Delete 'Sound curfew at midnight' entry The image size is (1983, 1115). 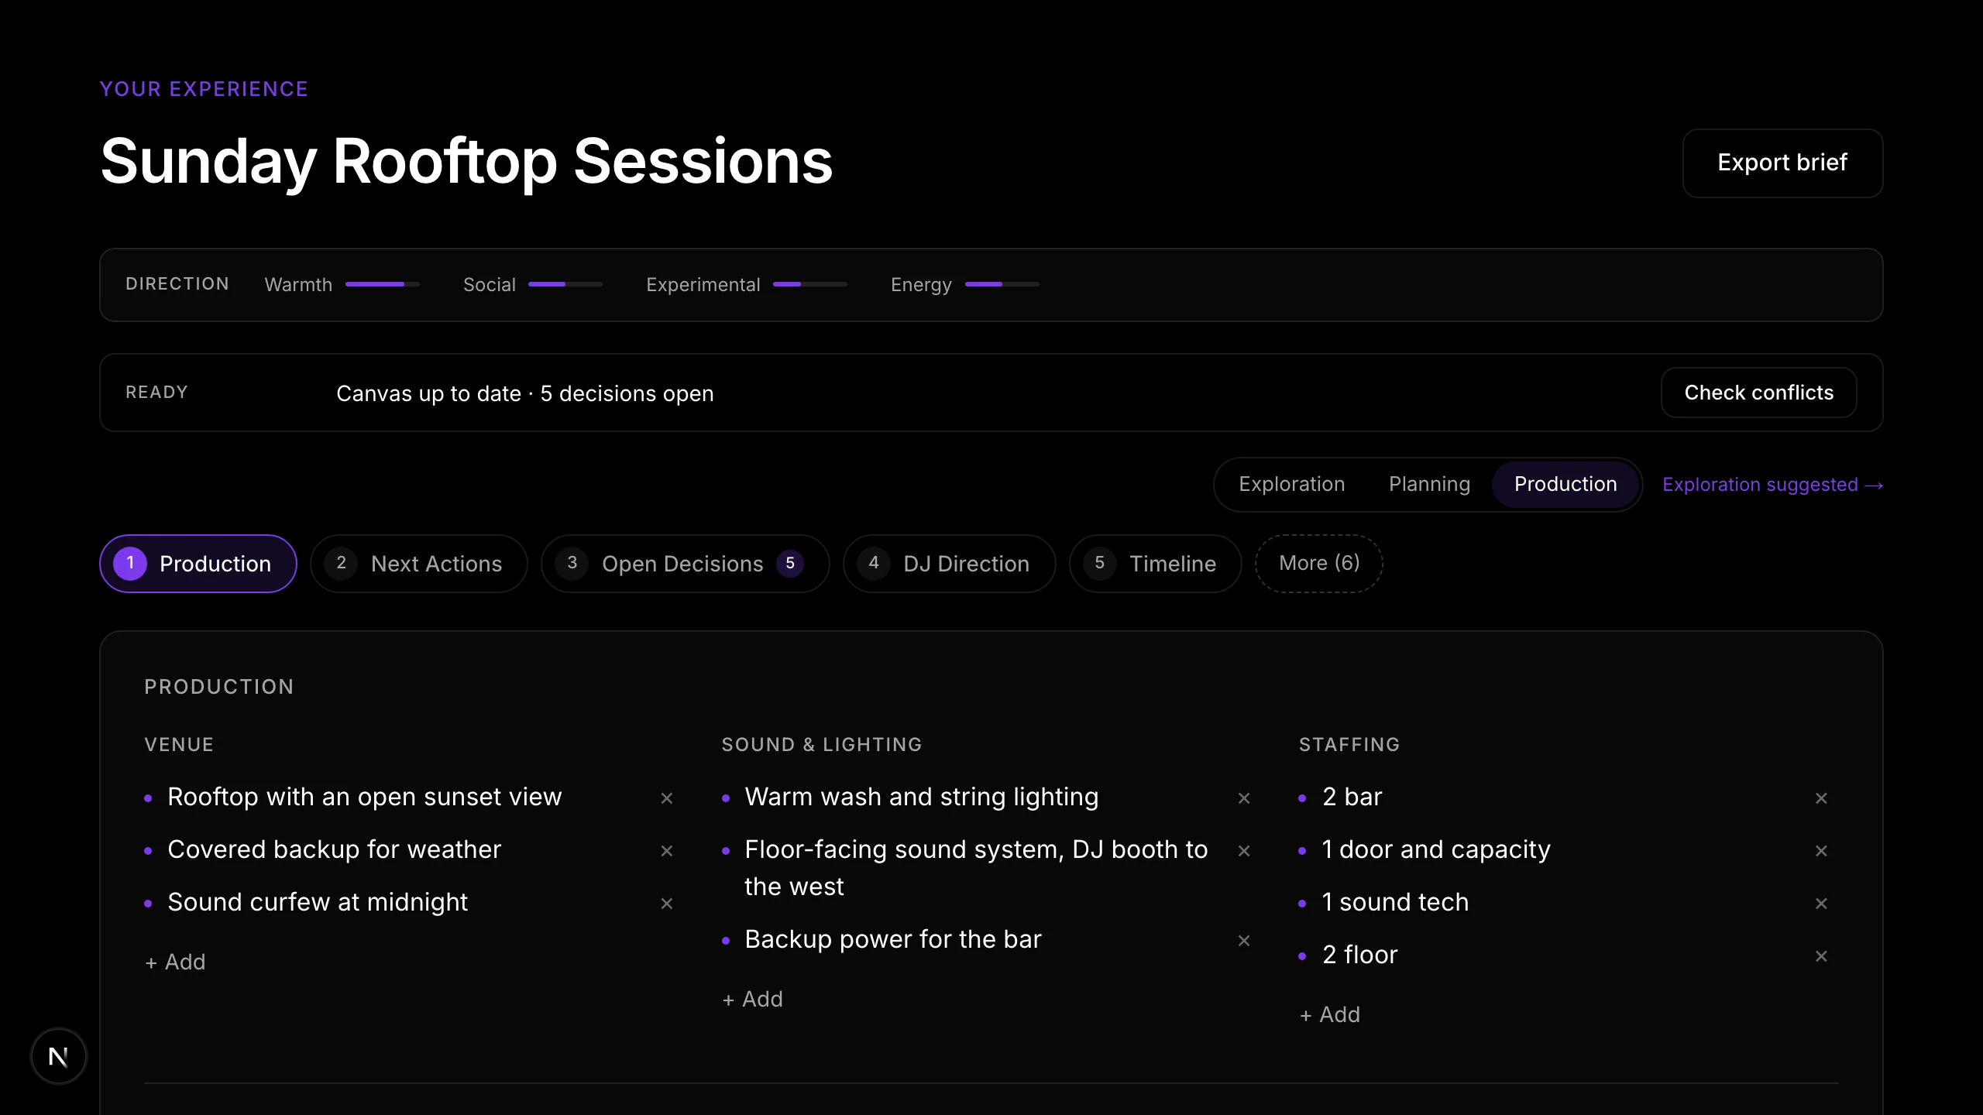(x=666, y=903)
